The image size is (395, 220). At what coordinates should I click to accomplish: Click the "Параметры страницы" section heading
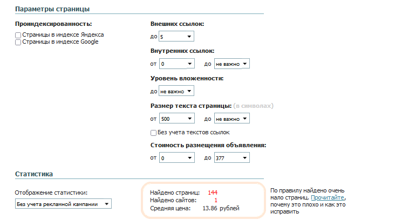click(52, 9)
